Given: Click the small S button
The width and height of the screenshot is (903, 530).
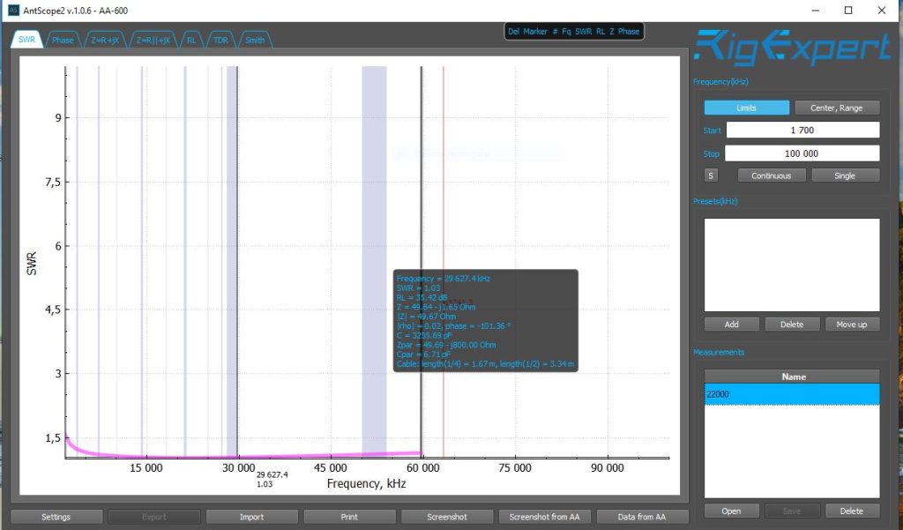Looking at the screenshot, I should (712, 175).
